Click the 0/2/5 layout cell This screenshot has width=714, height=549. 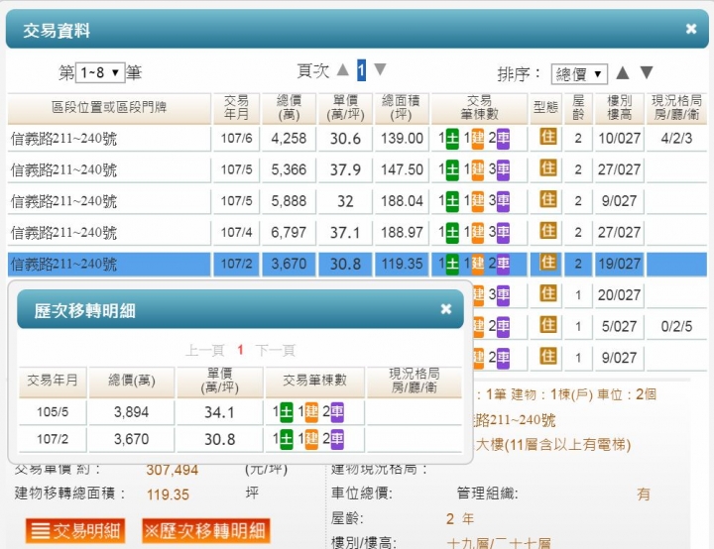click(x=676, y=326)
